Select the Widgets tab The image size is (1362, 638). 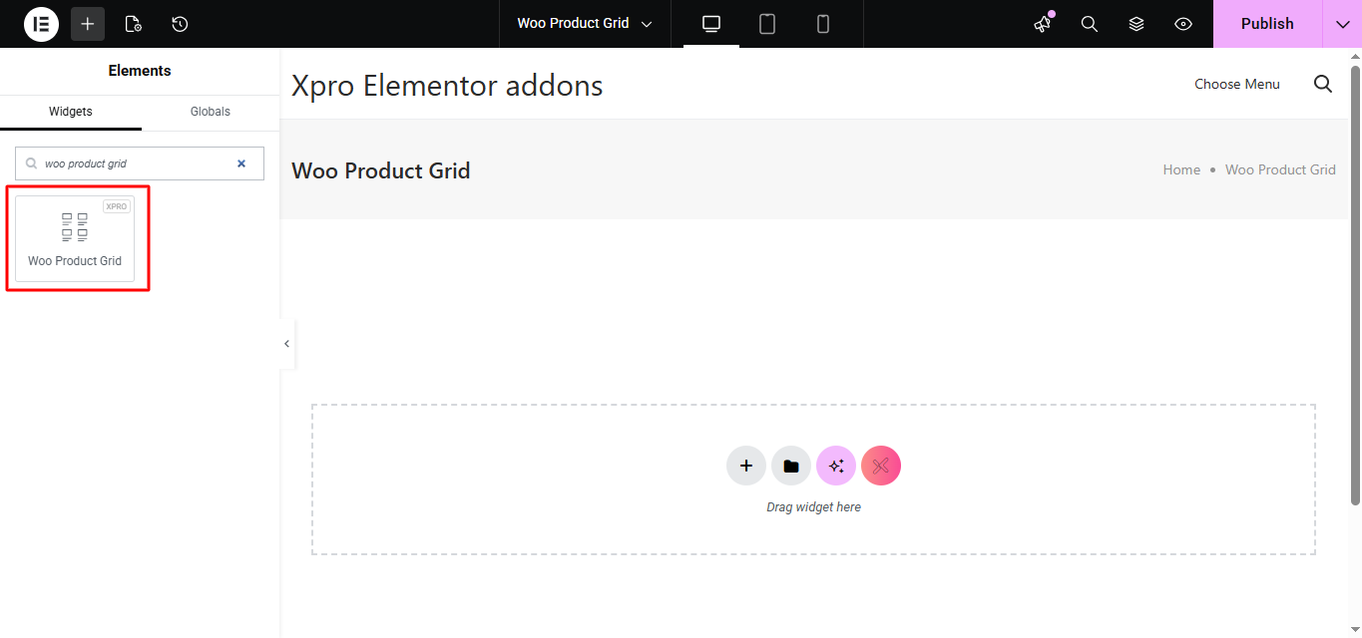coord(71,112)
